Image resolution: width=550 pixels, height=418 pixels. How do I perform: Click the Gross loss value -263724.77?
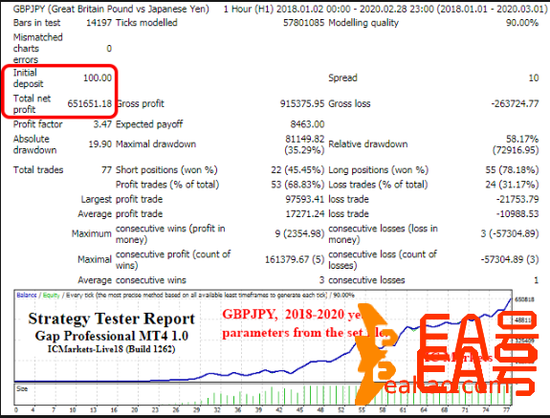point(515,104)
